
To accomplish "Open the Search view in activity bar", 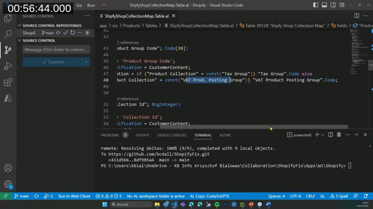I will coord(8,34).
